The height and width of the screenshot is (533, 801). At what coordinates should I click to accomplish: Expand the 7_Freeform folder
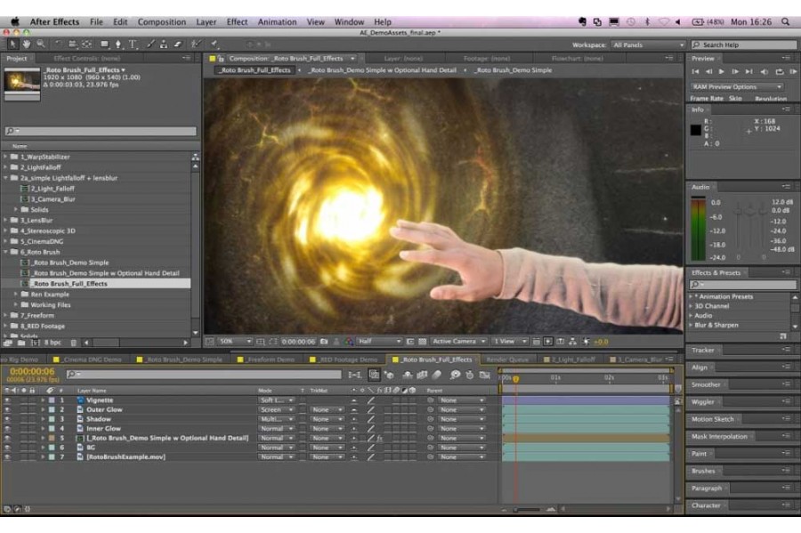pyautogui.click(x=5, y=316)
